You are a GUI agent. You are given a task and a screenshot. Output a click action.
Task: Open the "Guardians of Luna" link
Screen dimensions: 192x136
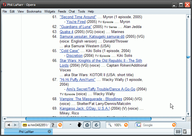pos(76,27)
